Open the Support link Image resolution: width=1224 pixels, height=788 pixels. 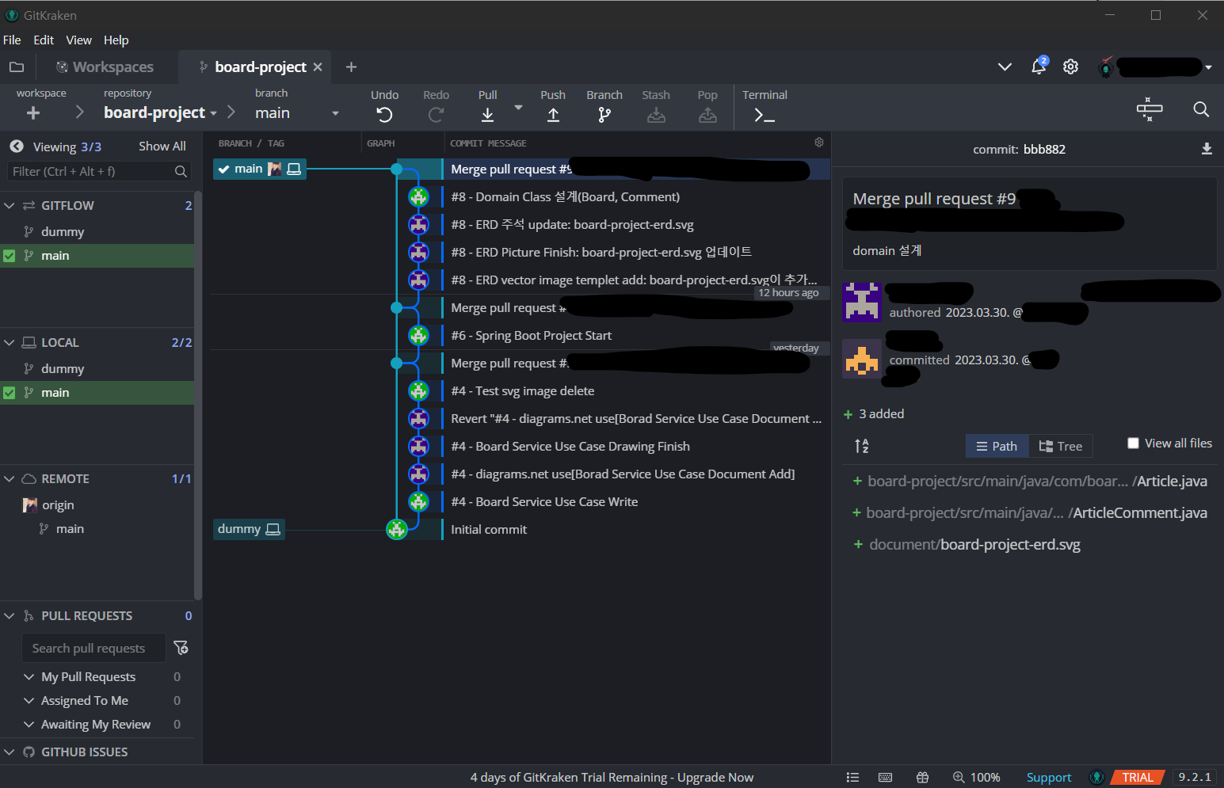pos(1049,778)
